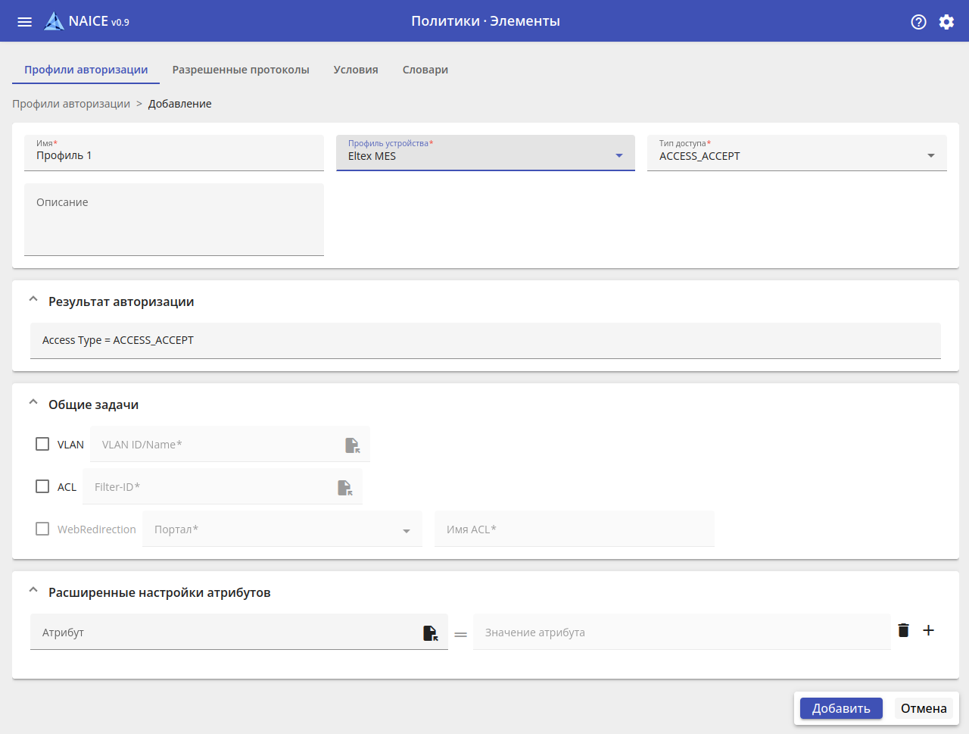Click the NAICE logo icon
Image resolution: width=969 pixels, height=734 pixels.
54,21
